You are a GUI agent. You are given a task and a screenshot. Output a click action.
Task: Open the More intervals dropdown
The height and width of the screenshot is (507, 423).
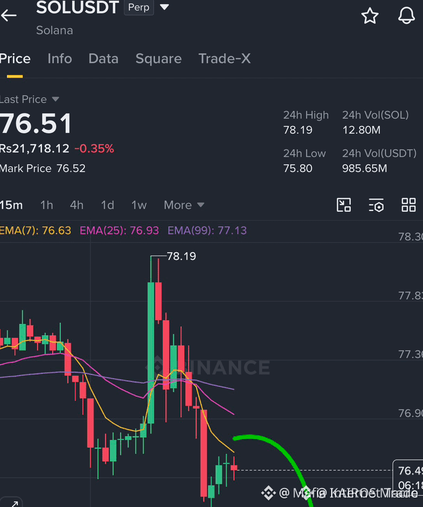pyautogui.click(x=184, y=205)
